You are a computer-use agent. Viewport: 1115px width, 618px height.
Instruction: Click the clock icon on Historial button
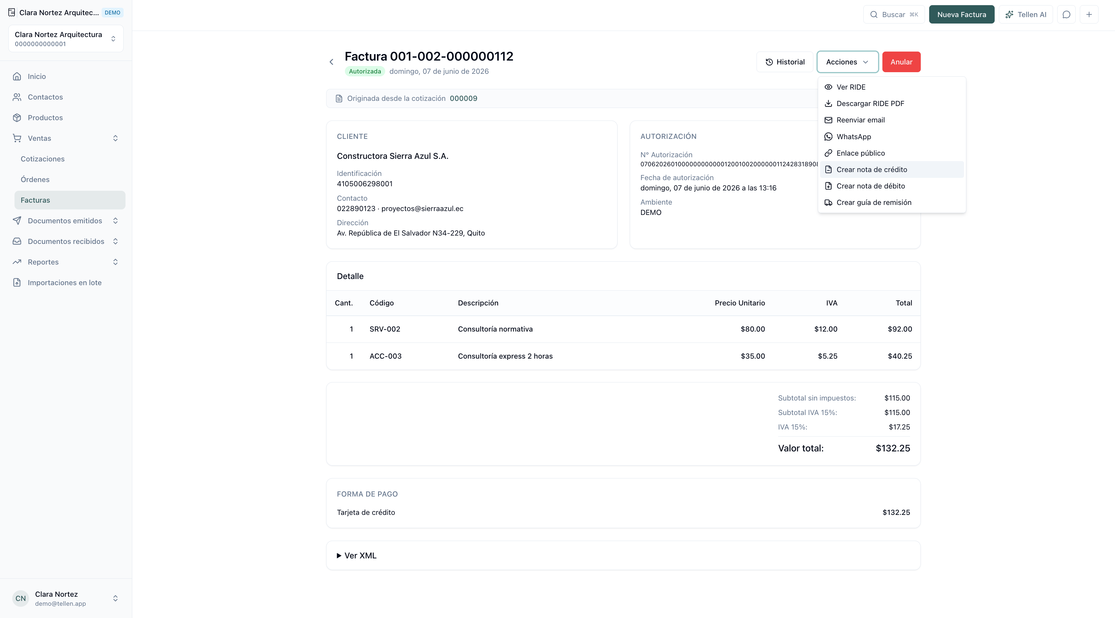[769, 62]
